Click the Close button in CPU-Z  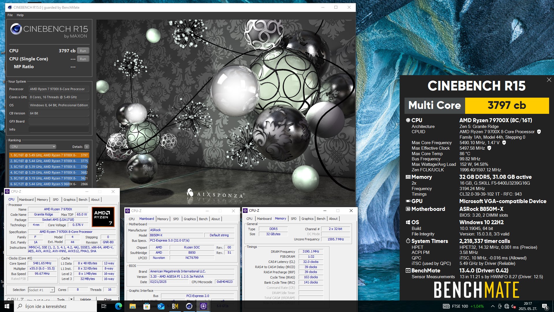(108, 299)
